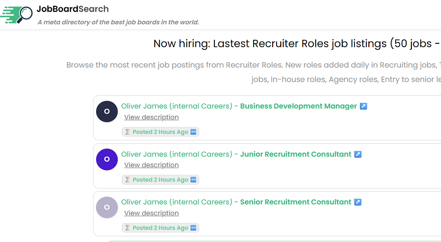The height and width of the screenshot is (242, 441).
Task: Open the Business Development Manager job link
Action: (x=298, y=106)
